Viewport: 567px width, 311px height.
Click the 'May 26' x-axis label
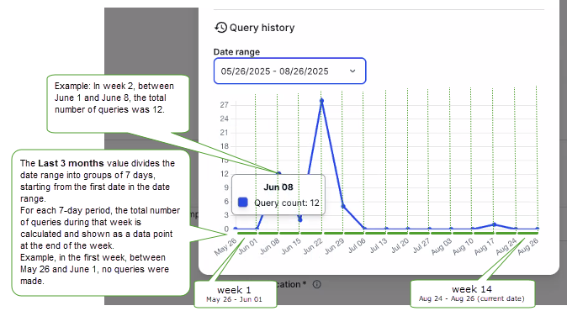click(225, 247)
